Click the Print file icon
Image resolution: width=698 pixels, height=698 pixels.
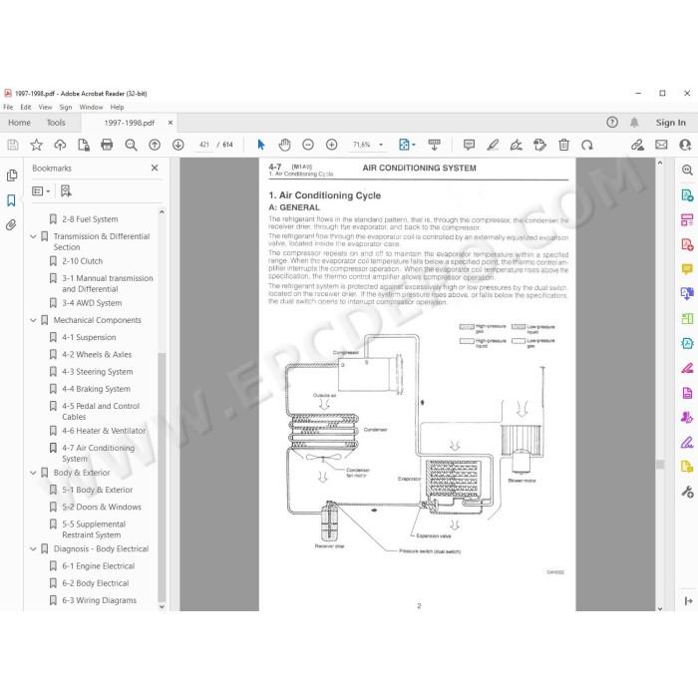(x=107, y=145)
